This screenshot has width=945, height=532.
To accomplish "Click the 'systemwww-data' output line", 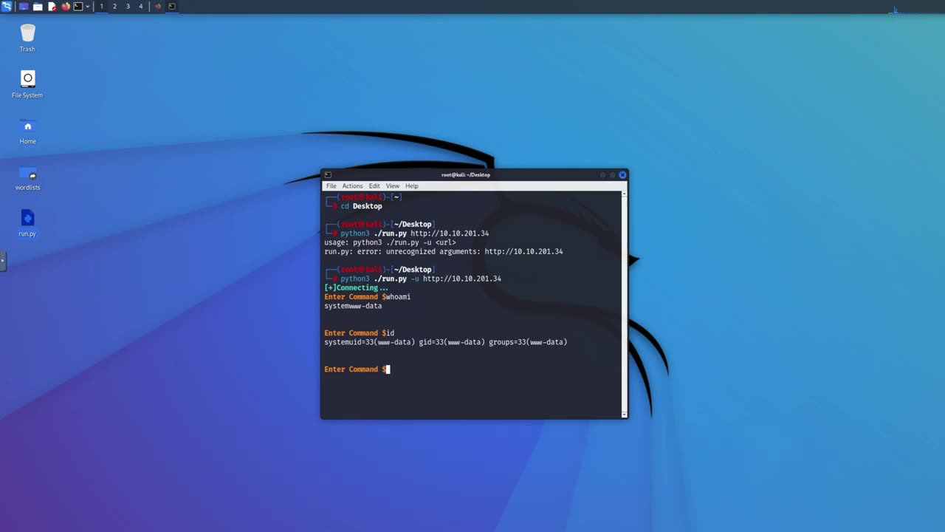I will [353, 306].
